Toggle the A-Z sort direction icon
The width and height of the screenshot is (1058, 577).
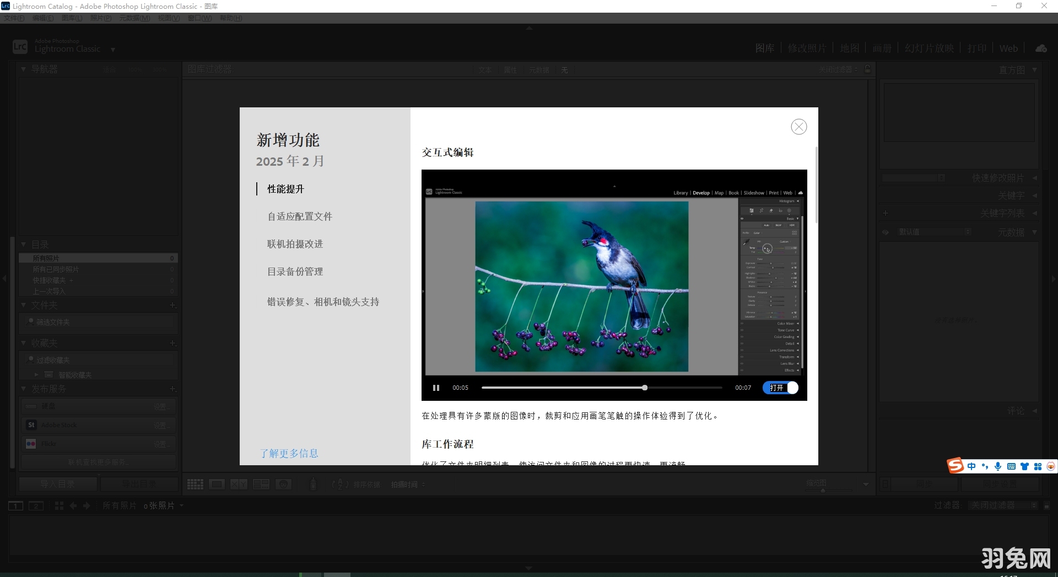[x=341, y=485]
